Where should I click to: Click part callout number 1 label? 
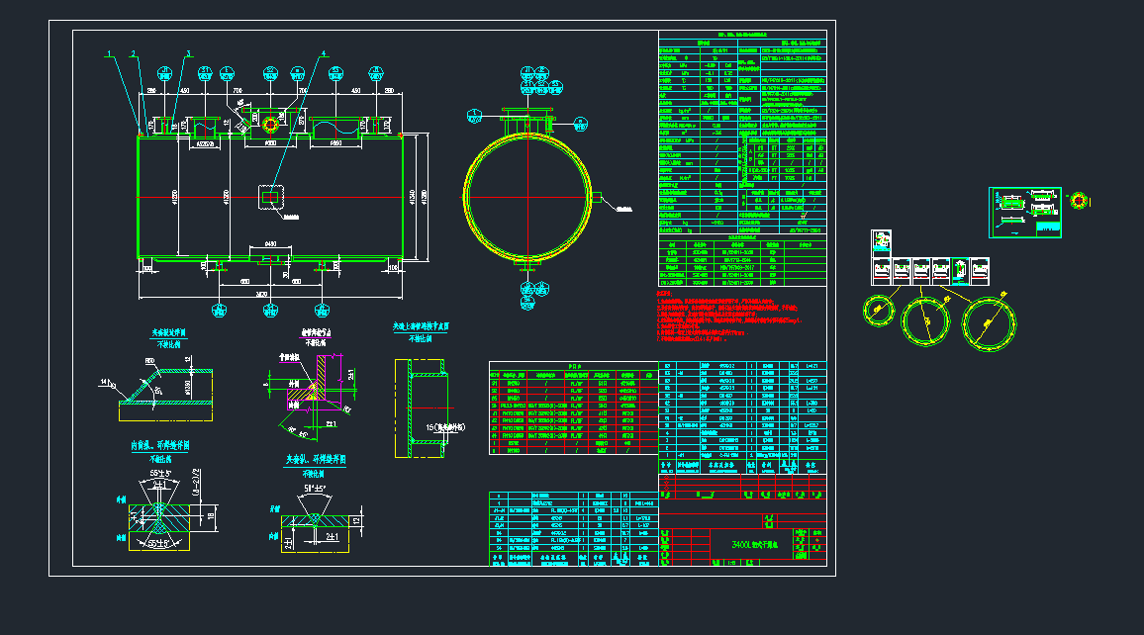(x=110, y=53)
